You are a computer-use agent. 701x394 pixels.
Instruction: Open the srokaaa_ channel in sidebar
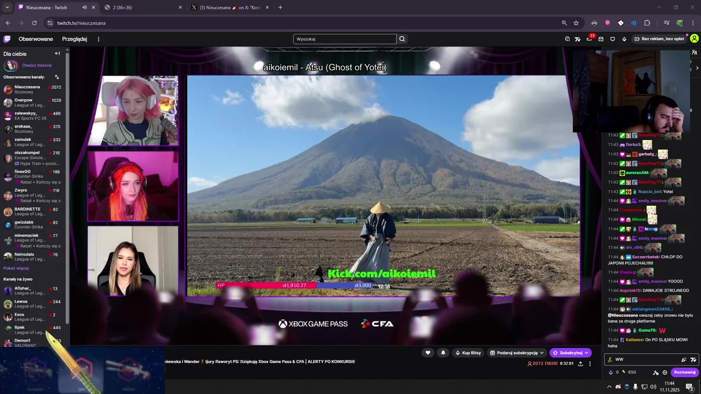click(x=33, y=129)
